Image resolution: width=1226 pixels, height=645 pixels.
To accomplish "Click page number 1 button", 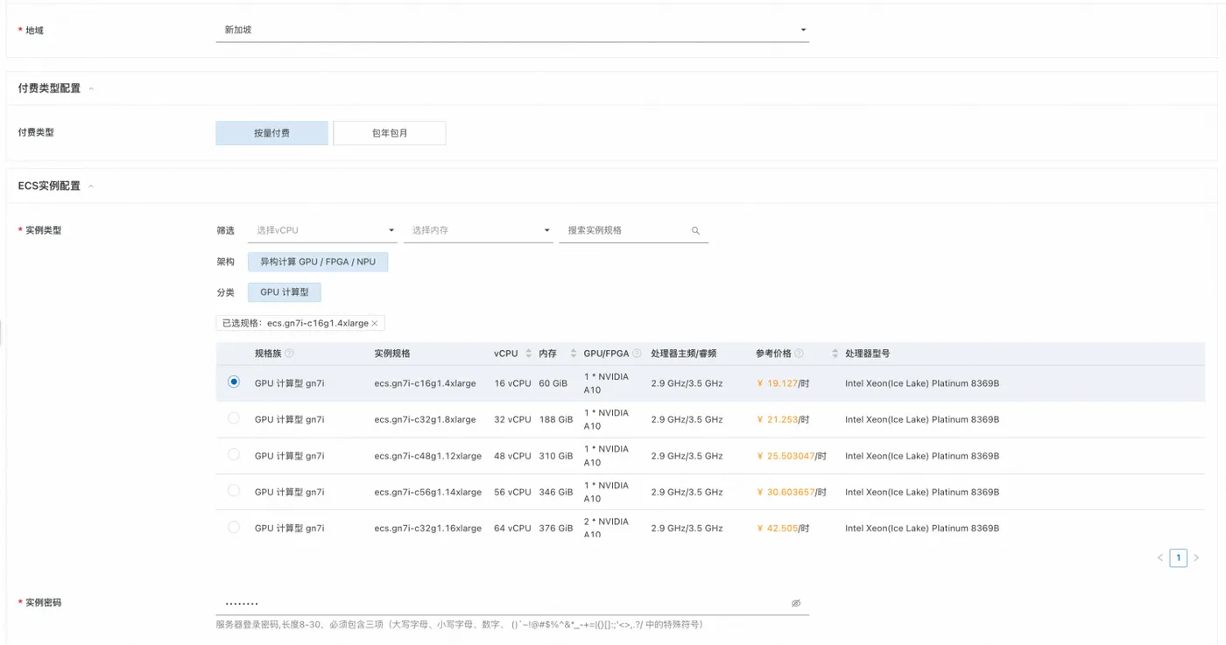I will (1179, 557).
